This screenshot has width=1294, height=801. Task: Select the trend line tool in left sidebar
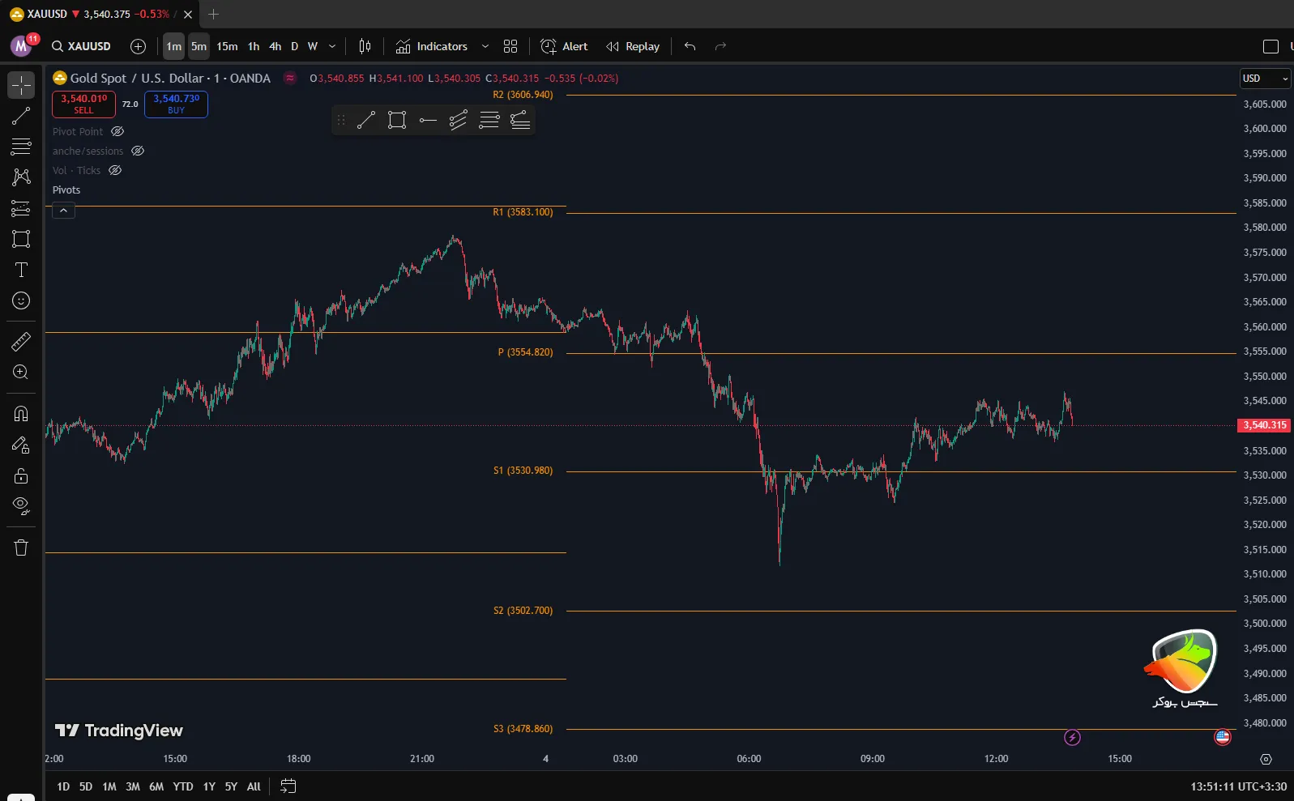21,116
